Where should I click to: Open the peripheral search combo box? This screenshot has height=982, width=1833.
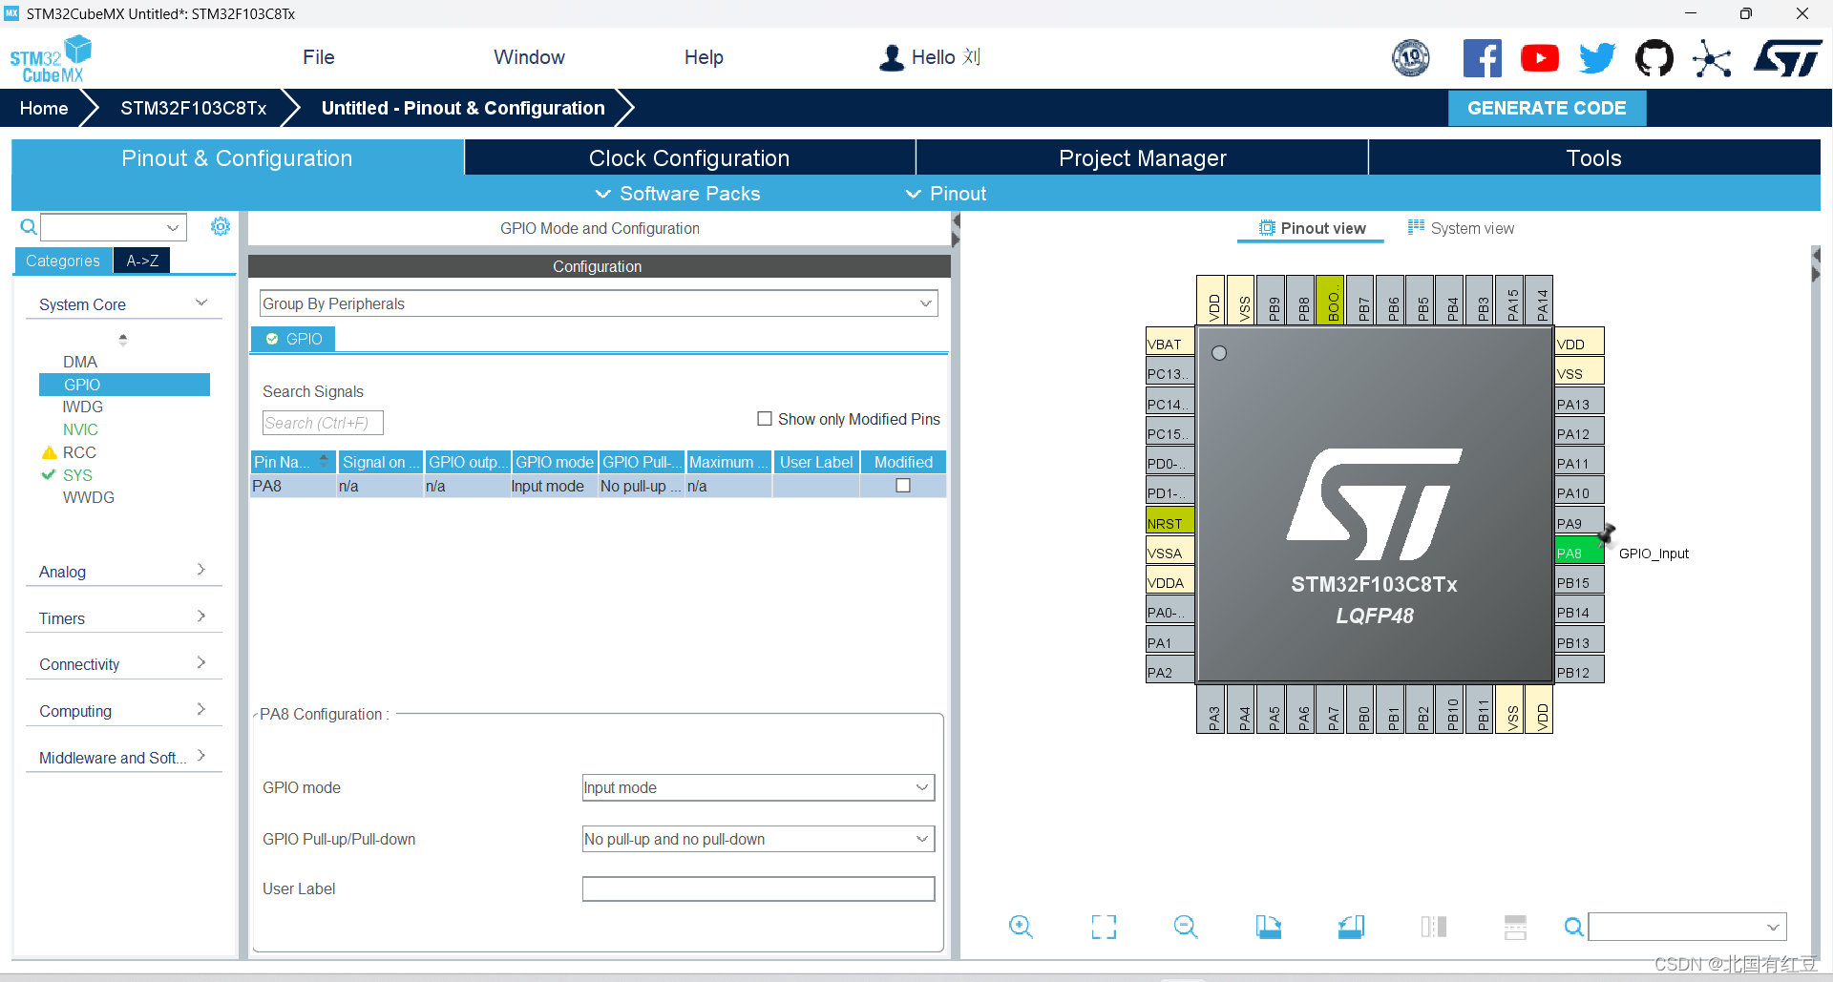[x=113, y=227]
